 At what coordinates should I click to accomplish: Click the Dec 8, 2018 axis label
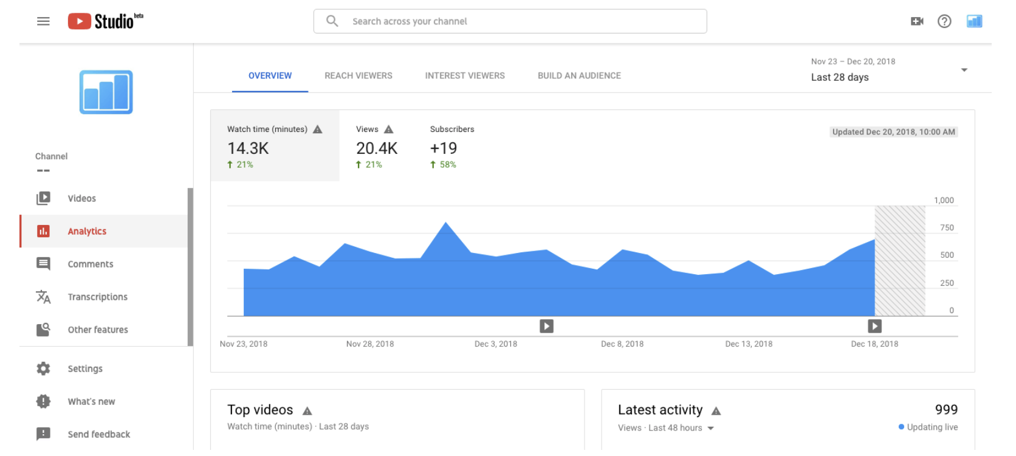point(622,344)
